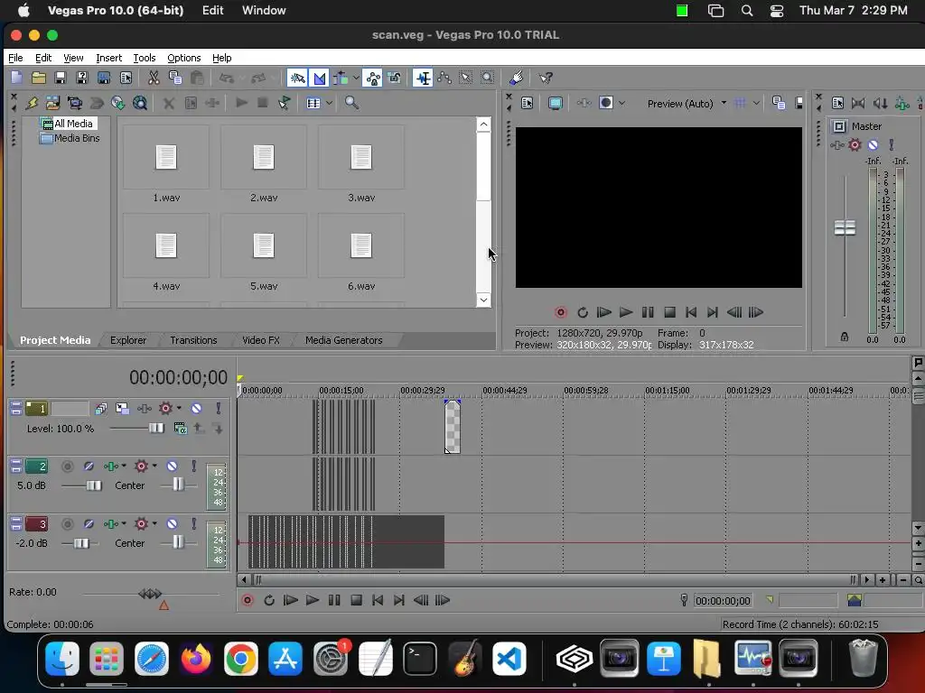Screen dimensions: 925x693
Task: Open the Insert menu
Action: pos(109,58)
